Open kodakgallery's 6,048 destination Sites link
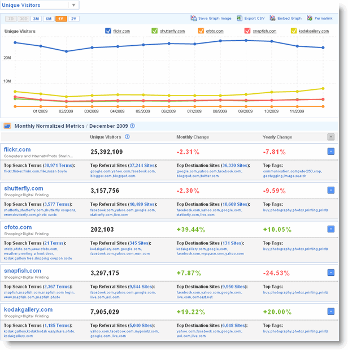Screen dimensions: 348x350 click(234, 326)
